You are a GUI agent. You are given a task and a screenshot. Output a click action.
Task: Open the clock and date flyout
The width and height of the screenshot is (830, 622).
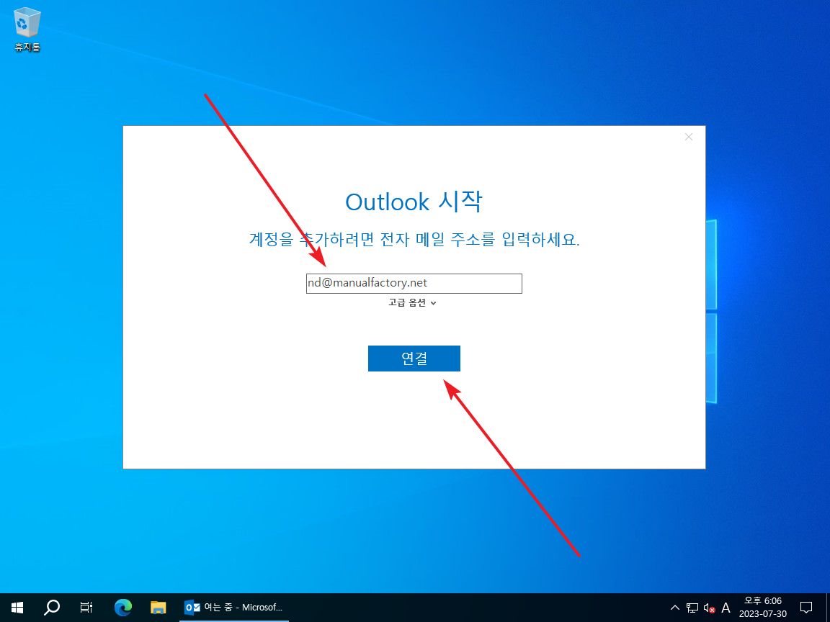point(763,608)
